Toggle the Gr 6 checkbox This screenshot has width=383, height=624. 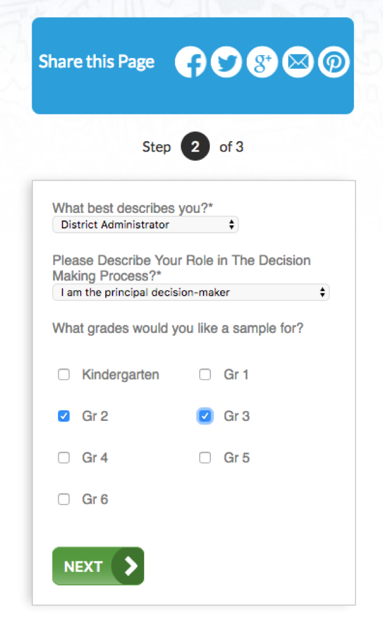point(64,500)
